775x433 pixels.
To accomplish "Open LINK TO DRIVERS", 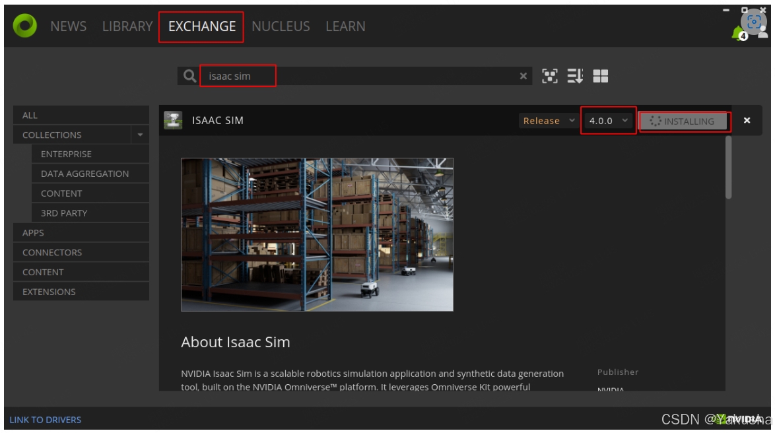I will click(x=46, y=420).
